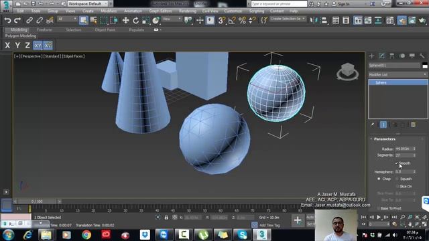Toggle the selection lock padlock icon
Image resolution: width=429 pixels, height=241 pixels.
point(166,218)
